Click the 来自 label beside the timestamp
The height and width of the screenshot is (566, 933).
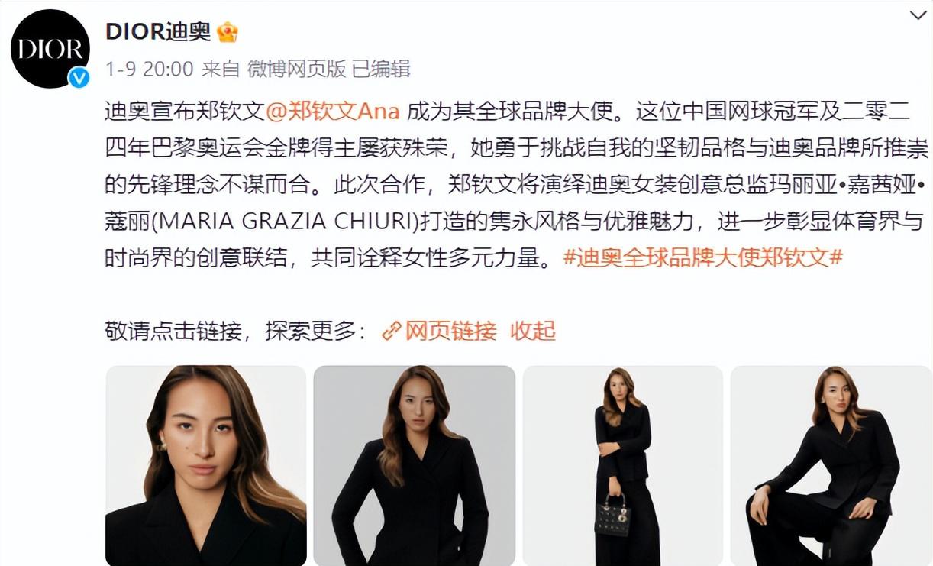pyautogui.click(x=221, y=70)
